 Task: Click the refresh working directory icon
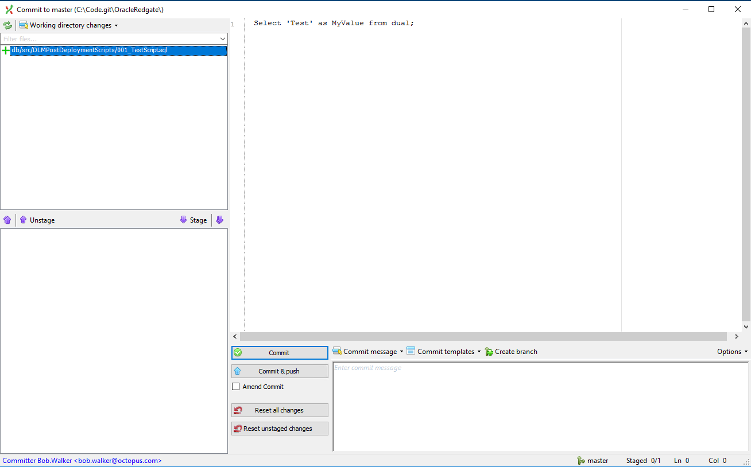(x=7, y=25)
